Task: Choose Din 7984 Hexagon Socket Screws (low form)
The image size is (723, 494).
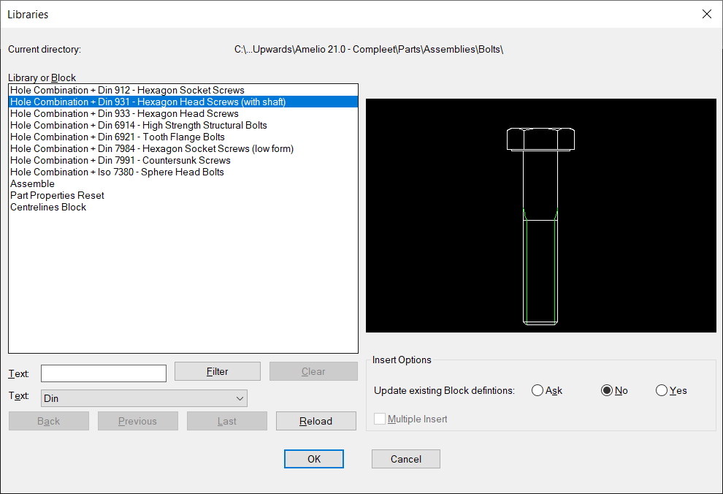Action: click(x=183, y=148)
